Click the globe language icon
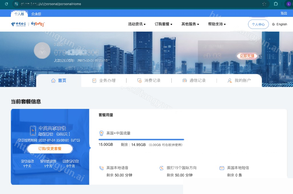 coord(273,24)
